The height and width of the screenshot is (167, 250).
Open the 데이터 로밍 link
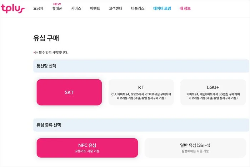pyautogui.click(x=162, y=9)
